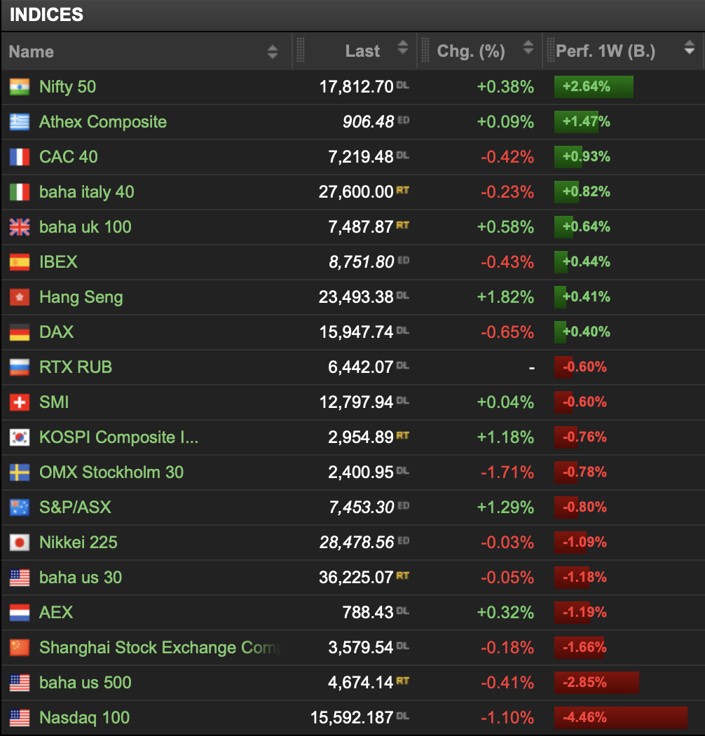Sort by Chg. (%) arrows

528,48
